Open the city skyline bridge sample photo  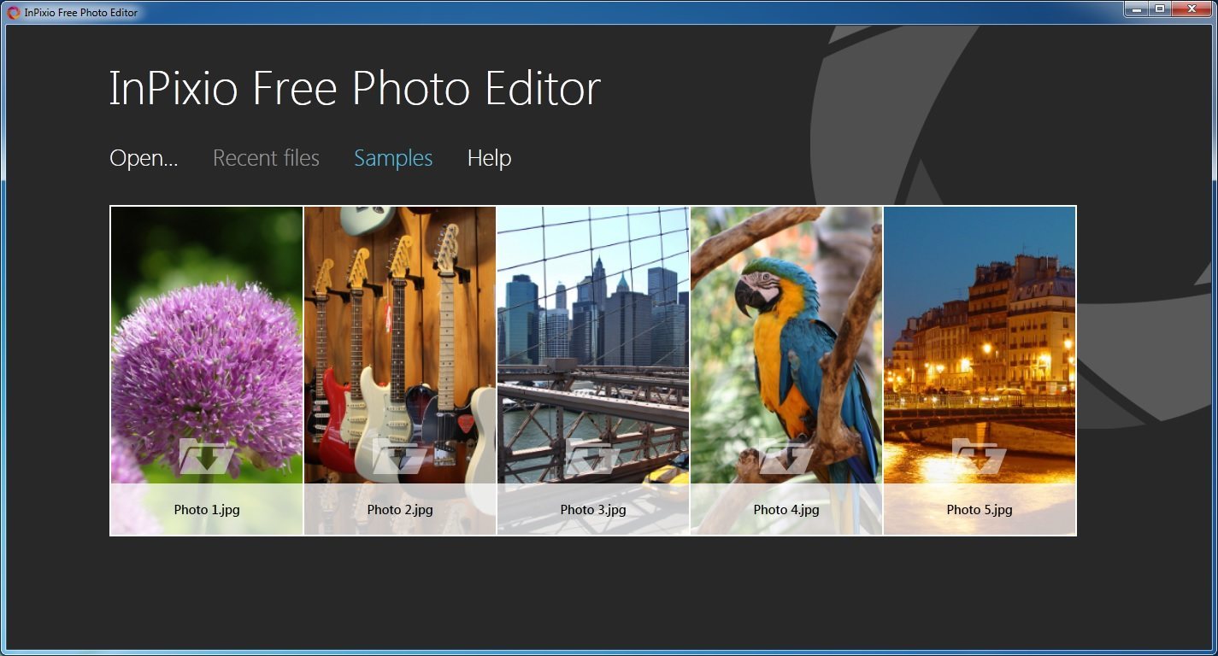pyautogui.click(x=593, y=371)
